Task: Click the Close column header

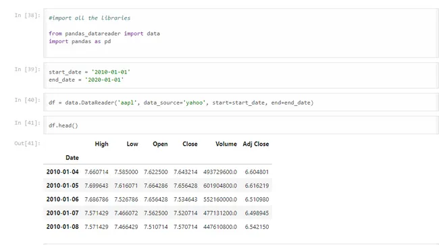Action: (190, 144)
